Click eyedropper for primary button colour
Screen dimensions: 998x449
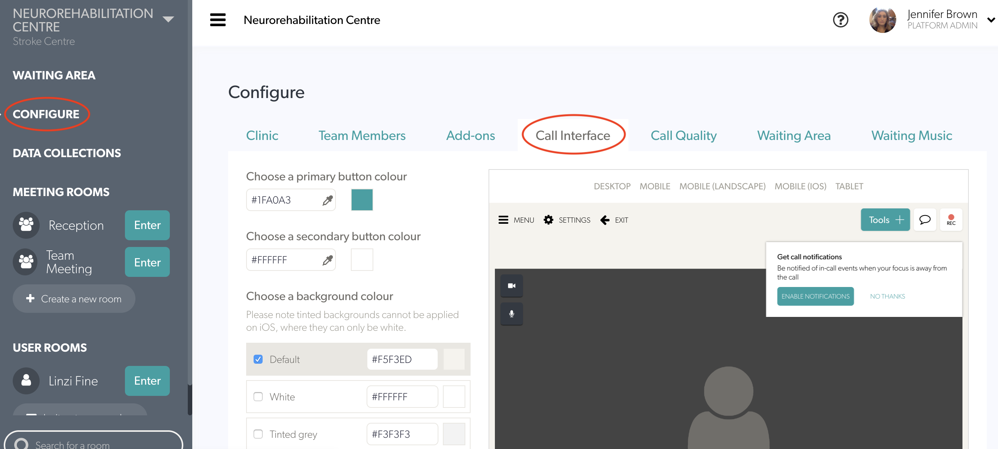pos(327,200)
